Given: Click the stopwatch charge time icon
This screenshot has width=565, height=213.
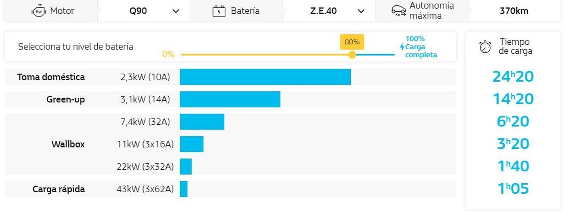Looking at the screenshot, I should coord(485,47).
